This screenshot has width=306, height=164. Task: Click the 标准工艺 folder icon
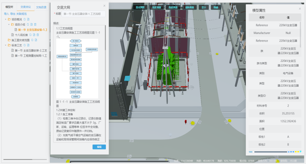(9, 45)
